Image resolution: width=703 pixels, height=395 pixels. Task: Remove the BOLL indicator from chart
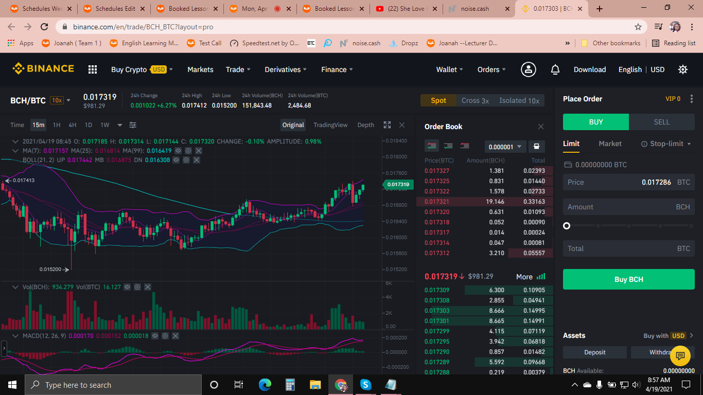[x=197, y=160]
